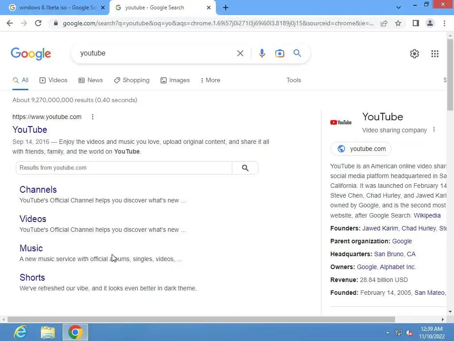Click the YouTube logo in knowledge panel
454x341 pixels.
pos(341,123)
